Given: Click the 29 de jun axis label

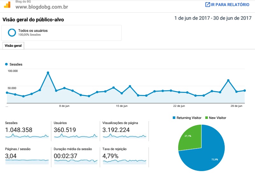Looking at the screenshot, I should pos(236,106).
